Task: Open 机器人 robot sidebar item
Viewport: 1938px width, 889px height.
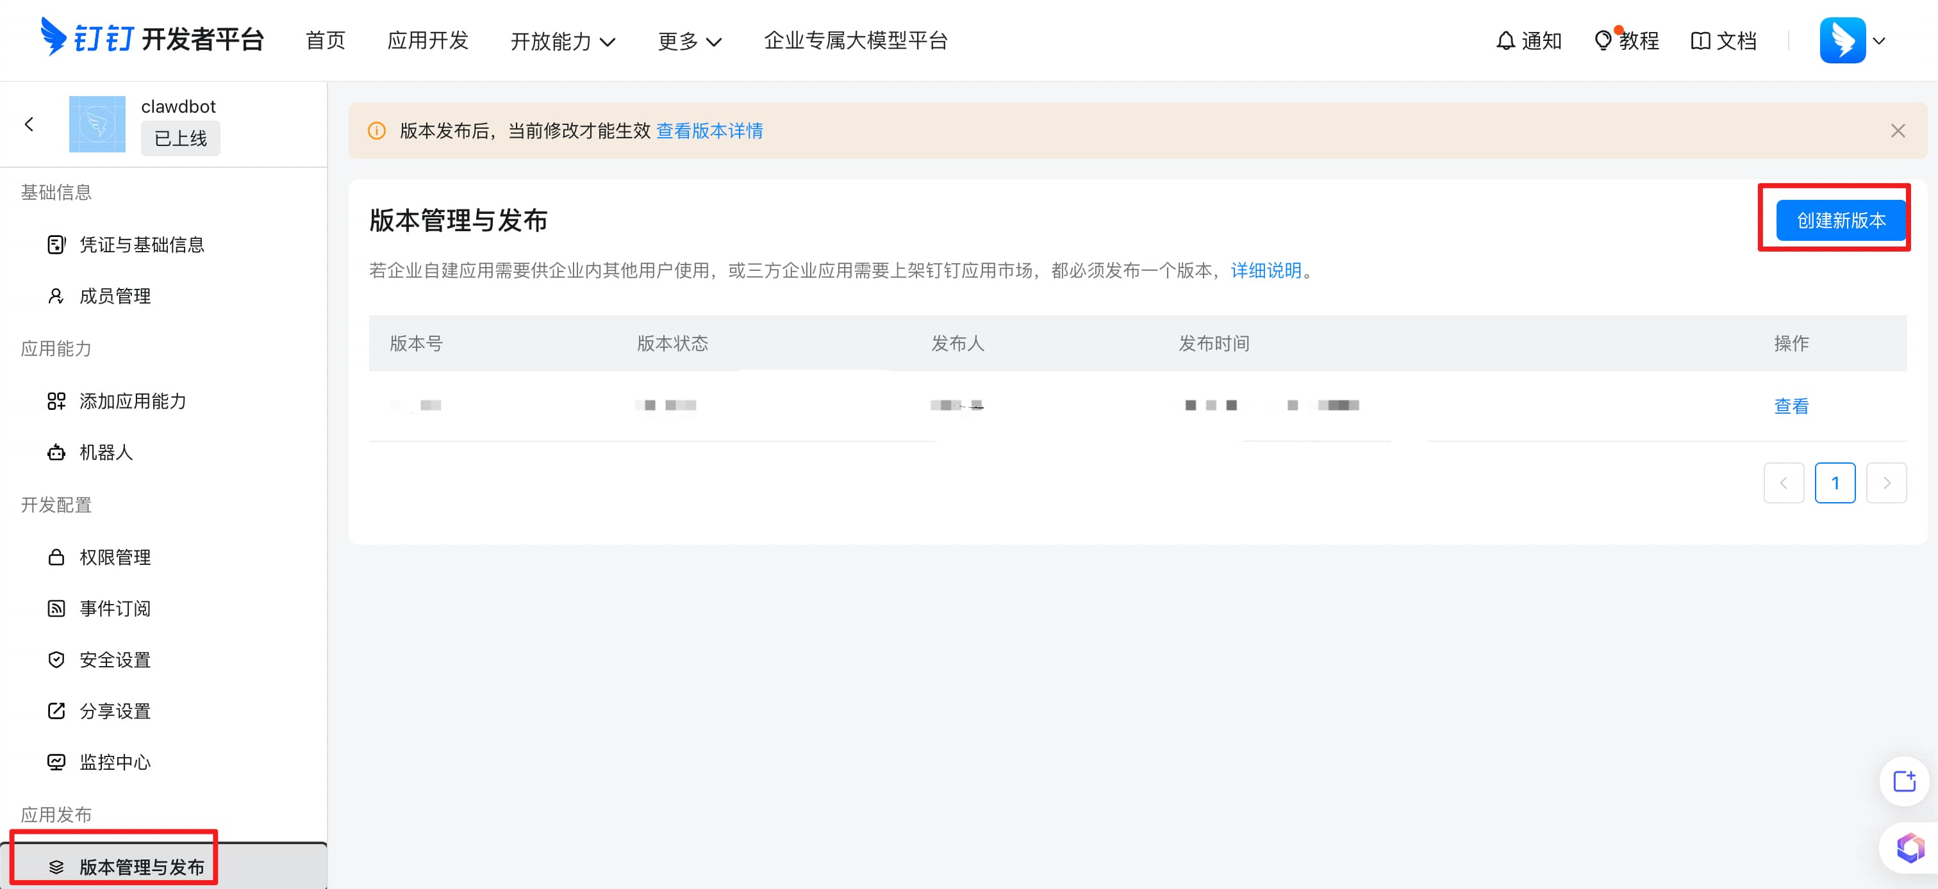Action: click(105, 452)
